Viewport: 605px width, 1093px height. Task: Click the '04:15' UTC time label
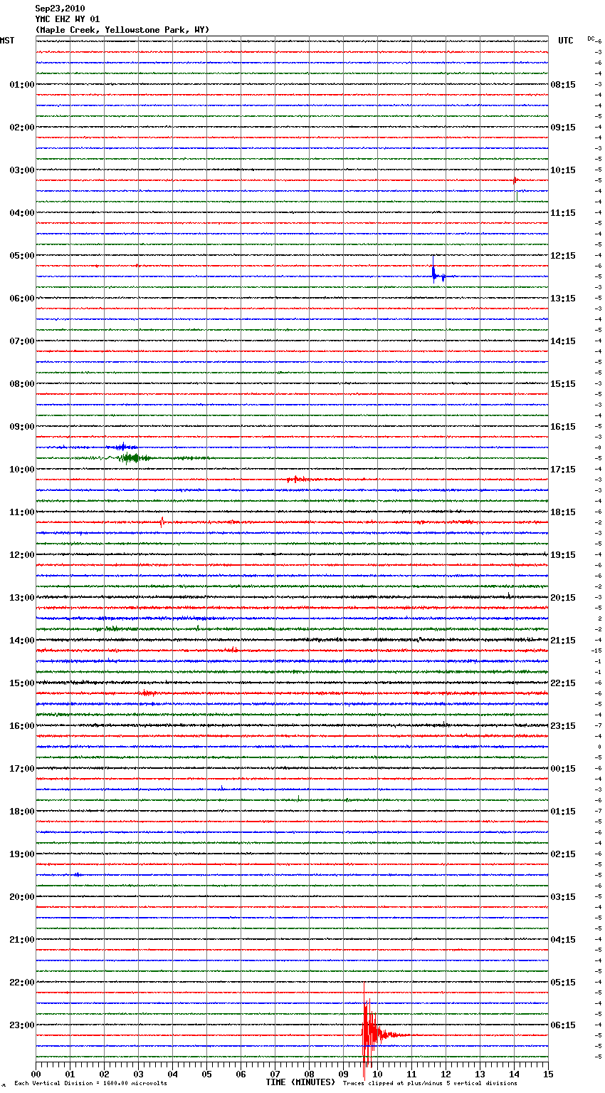point(563,940)
